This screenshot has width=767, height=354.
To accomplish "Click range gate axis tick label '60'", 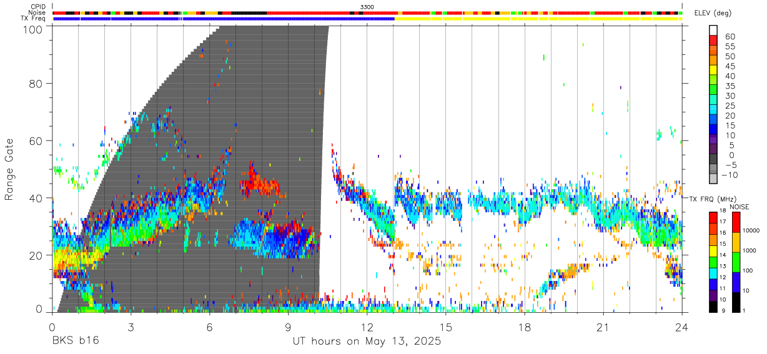I will point(36,141).
